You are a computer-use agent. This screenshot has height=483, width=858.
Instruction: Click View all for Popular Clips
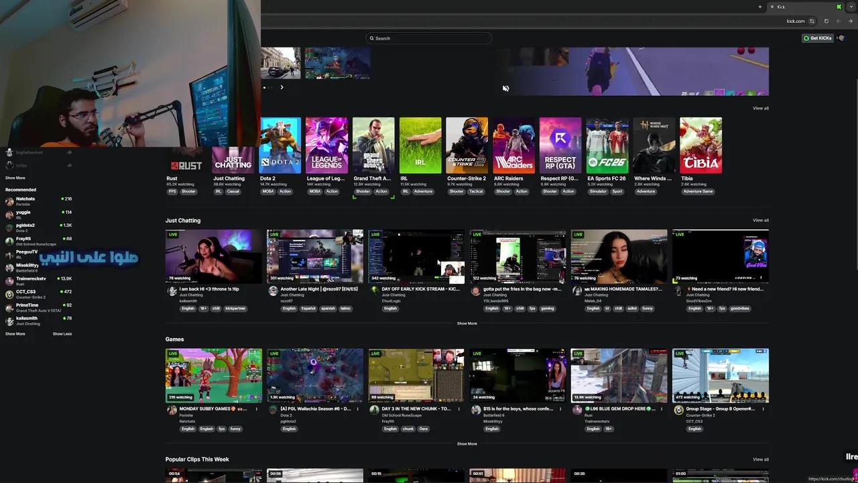tap(760, 460)
